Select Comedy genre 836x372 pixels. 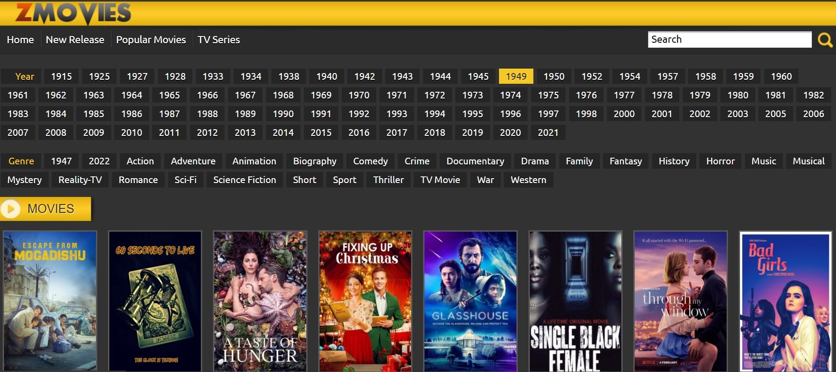[x=370, y=161]
